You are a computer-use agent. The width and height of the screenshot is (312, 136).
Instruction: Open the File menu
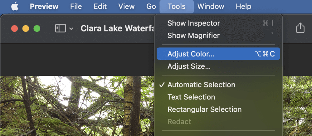76,7
